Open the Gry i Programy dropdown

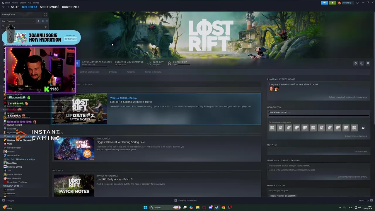point(18,21)
